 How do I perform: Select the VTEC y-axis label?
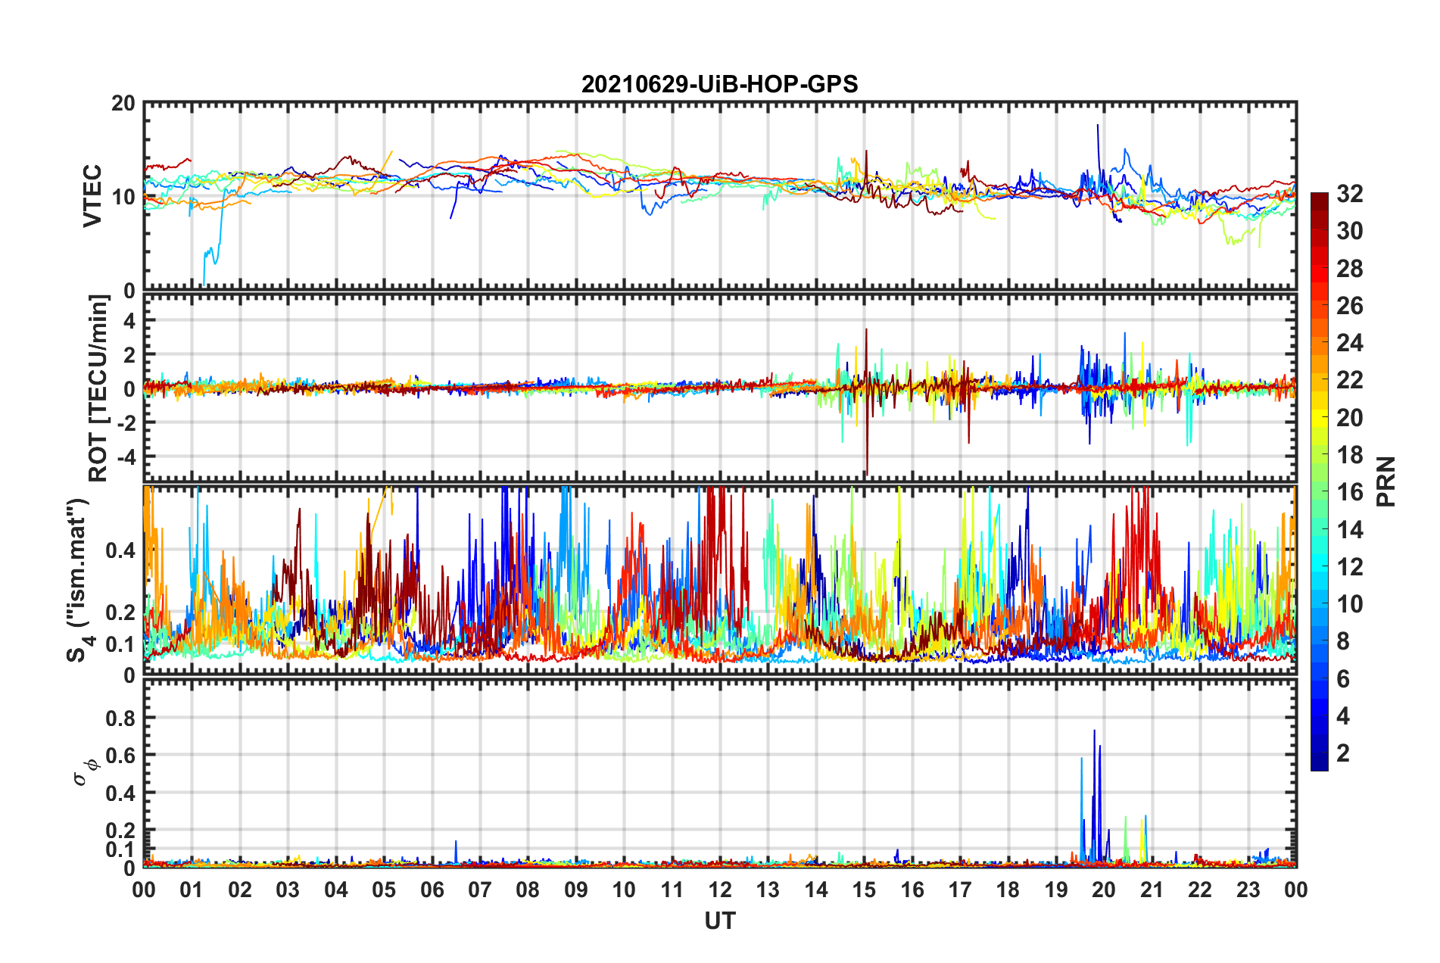(92, 196)
